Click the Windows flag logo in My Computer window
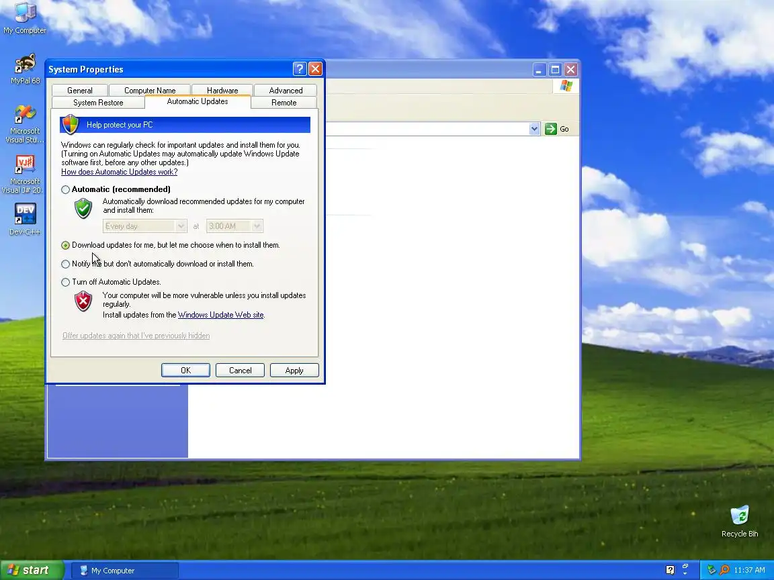 tap(566, 86)
